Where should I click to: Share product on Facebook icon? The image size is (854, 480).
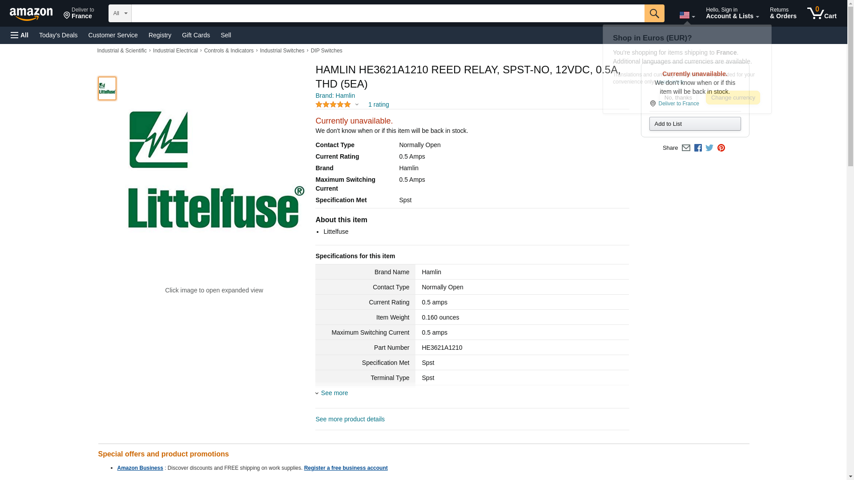(x=698, y=148)
